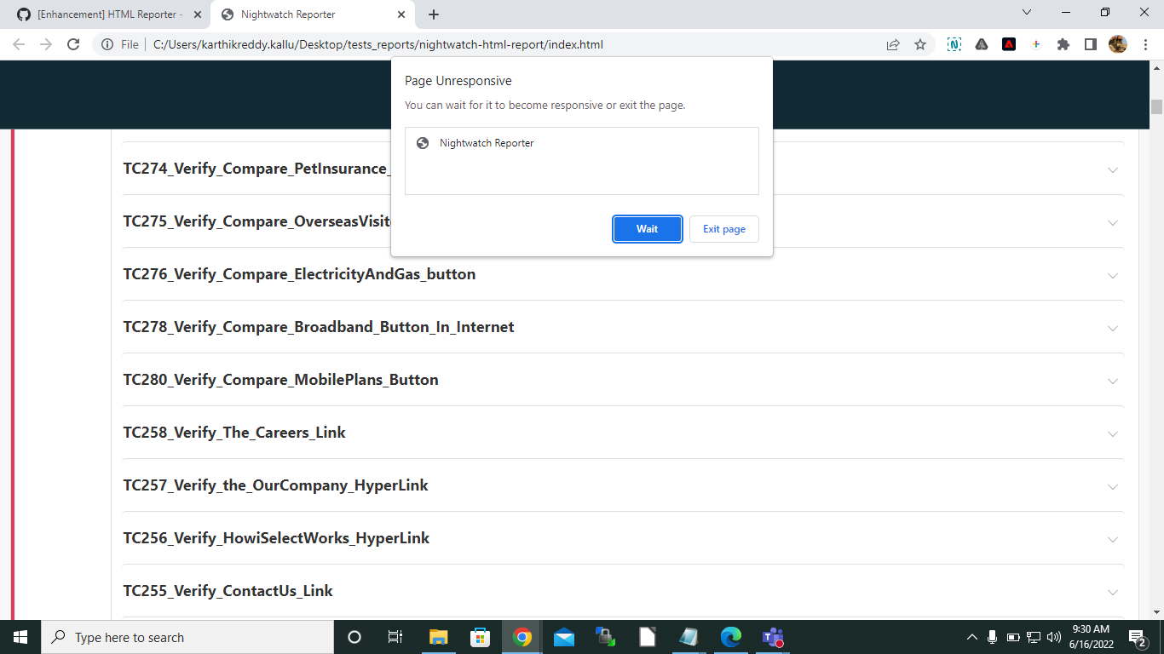Reload the page with the refresh icon
Viewport: 1164px width, 654px height.
[72, 44]
